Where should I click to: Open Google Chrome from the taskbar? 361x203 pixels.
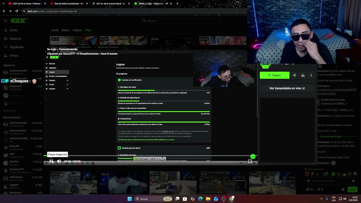(x=232, y=199)
